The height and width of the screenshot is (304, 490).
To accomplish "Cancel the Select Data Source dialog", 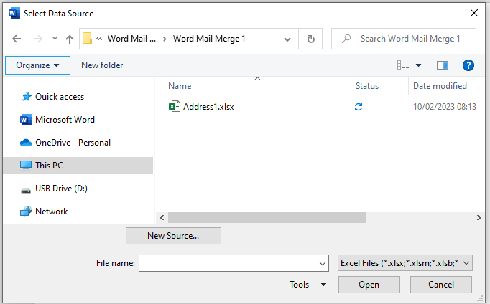I will (x=441, y=285).
